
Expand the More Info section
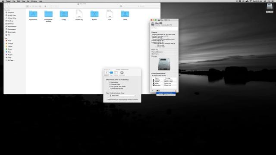(x=151, y=50)
